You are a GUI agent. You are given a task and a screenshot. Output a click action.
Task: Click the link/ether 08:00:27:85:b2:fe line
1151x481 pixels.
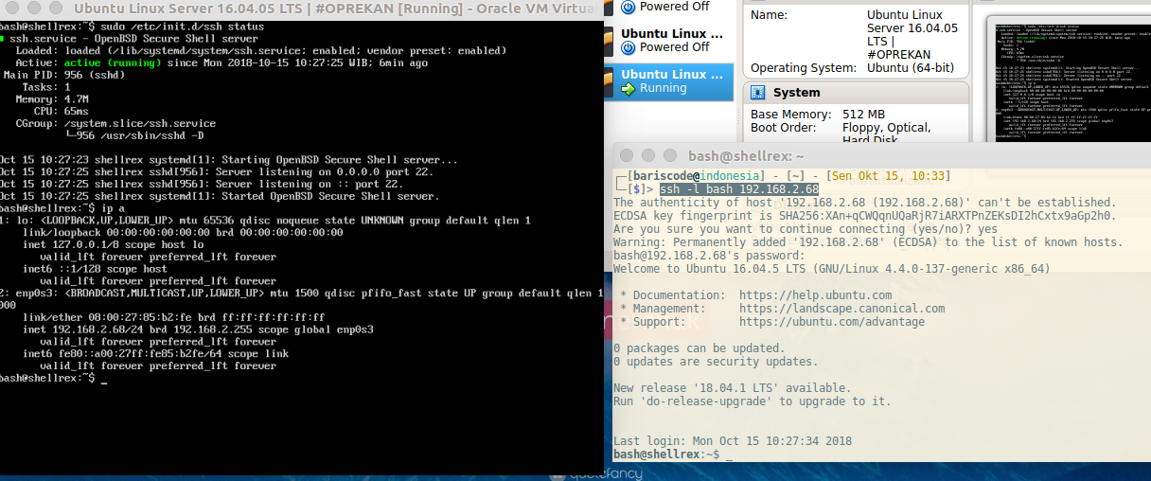(x=173, y=317)
